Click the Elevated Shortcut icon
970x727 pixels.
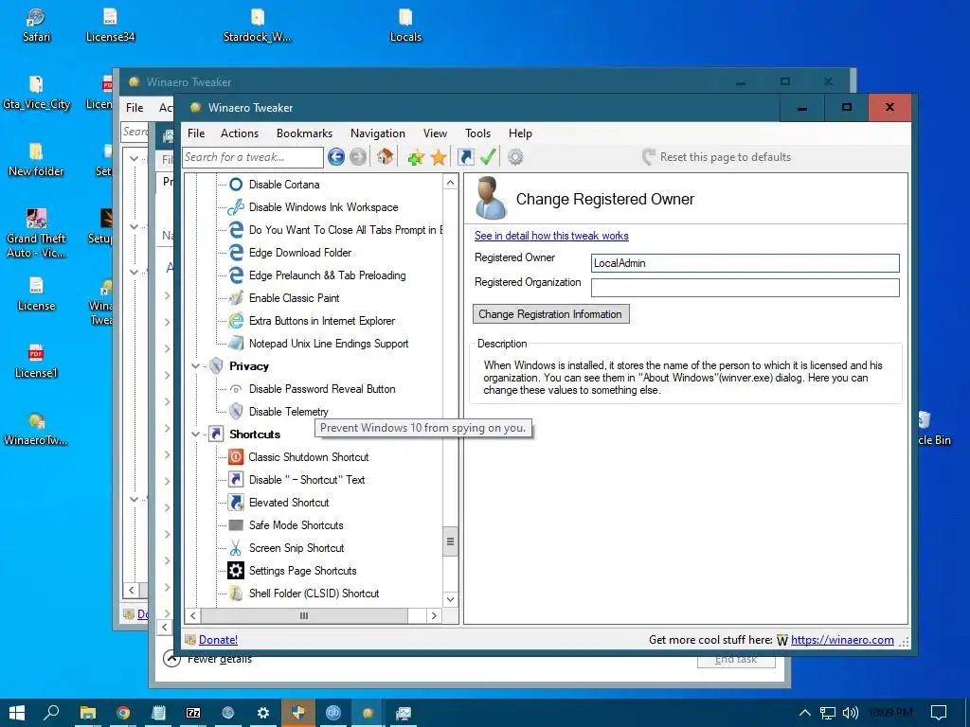click(236, 502)
